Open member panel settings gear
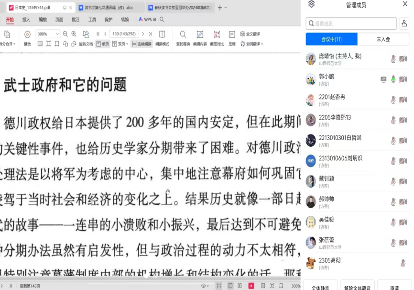 (x=312, y=4)
